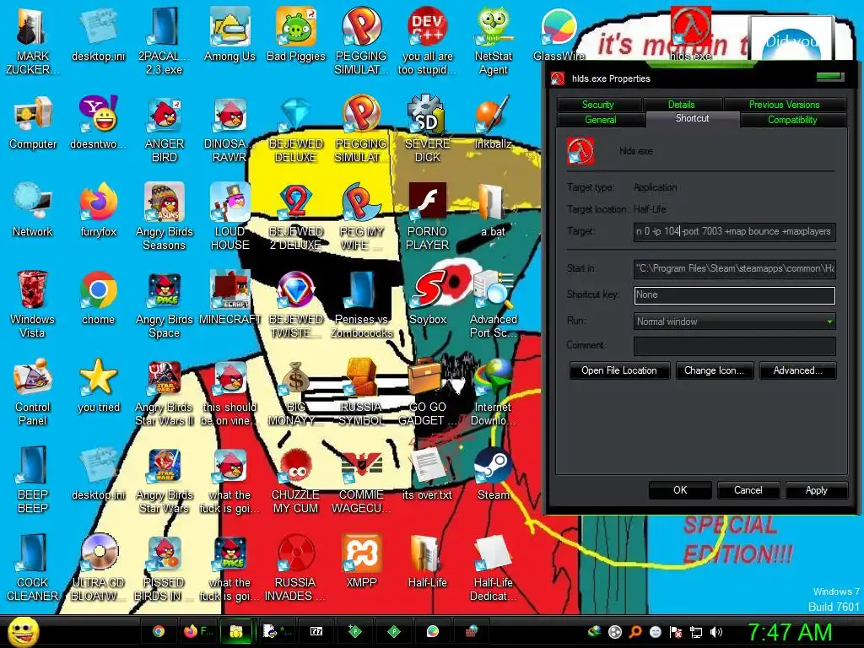Click the Open File Location button
The height and width of the screenshot is (648, 864).
619,370
